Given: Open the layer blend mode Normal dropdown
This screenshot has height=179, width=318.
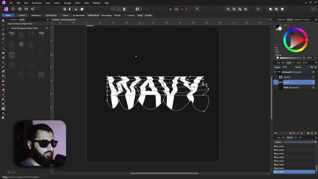Looking at the screenshot, I should point(302,67).
